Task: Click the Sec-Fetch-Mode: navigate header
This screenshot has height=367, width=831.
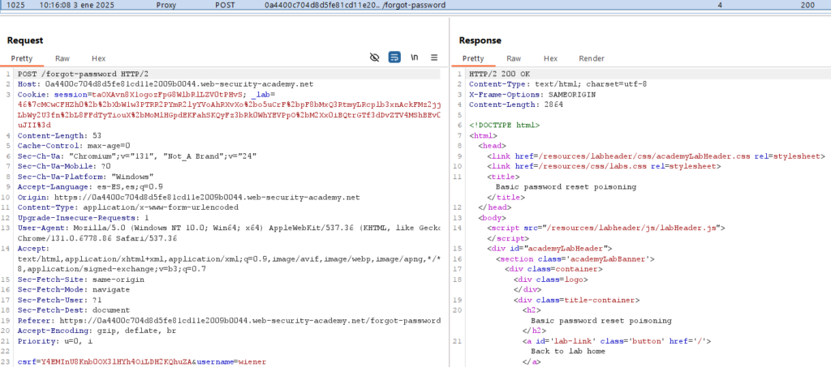Action: [x=74, y=289]
